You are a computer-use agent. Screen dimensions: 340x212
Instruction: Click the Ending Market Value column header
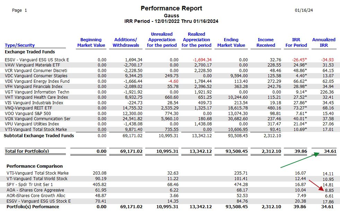pyautogui.click(x=231, y=43)
